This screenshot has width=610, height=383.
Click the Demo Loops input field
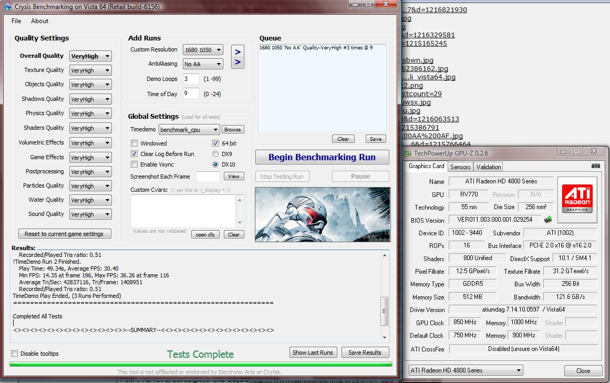191,79
